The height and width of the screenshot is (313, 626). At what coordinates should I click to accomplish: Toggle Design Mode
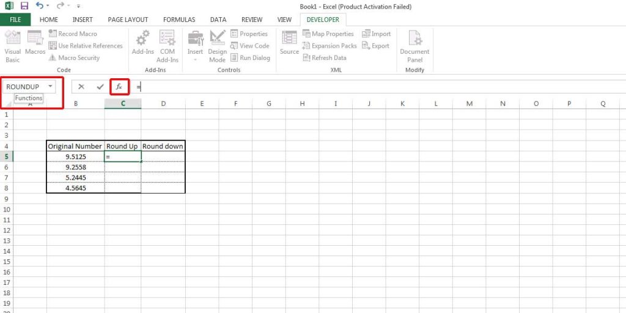click(x=217, y=46)
